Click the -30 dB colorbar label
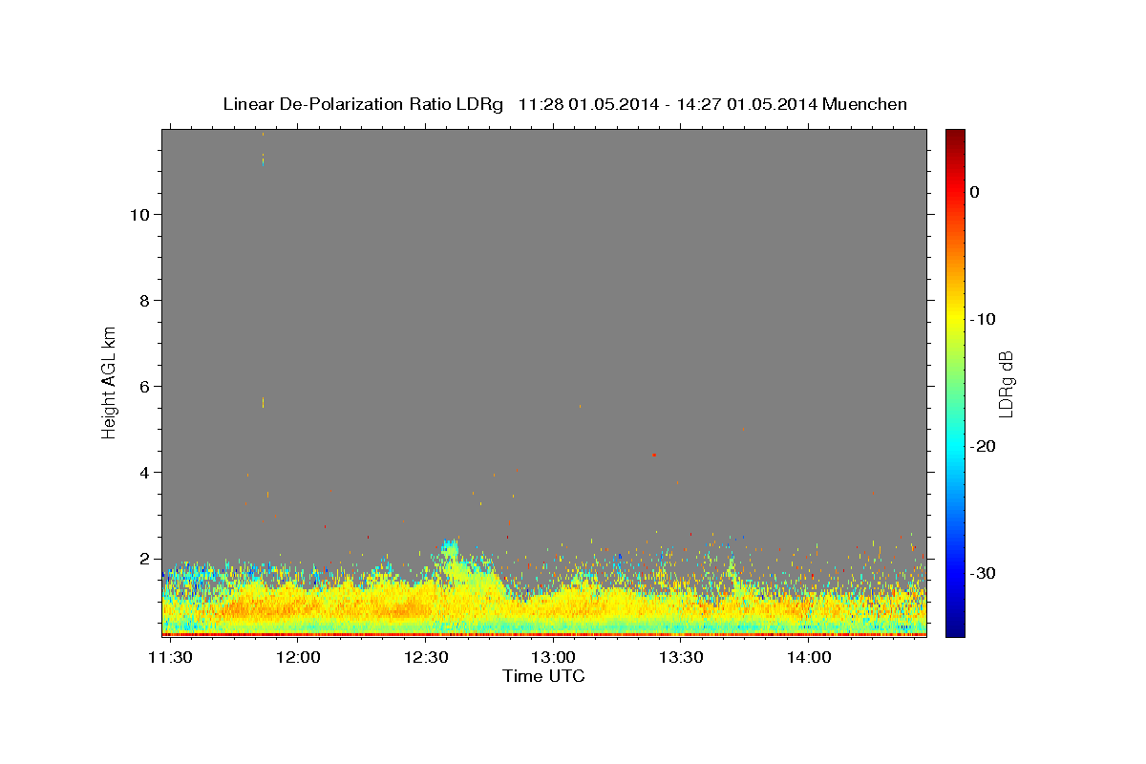This screenshot has height=764, width=1146. (984, 573)
